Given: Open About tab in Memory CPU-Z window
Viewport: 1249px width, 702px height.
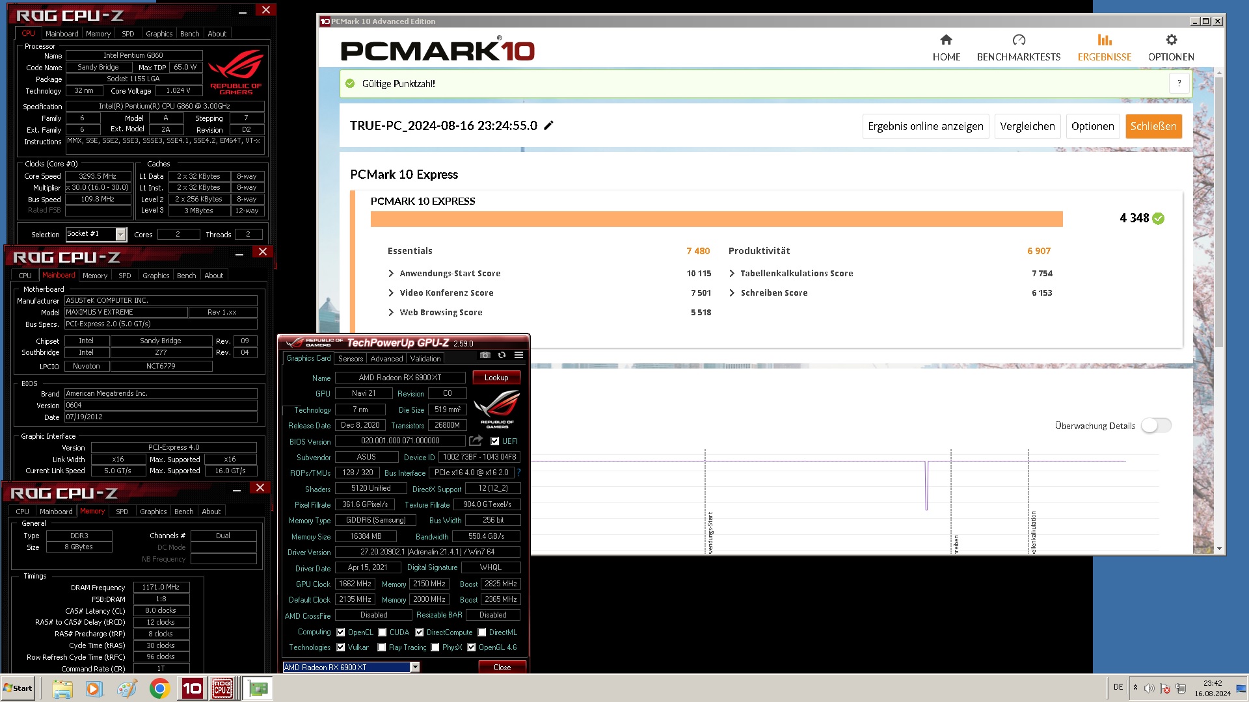Looking at the screenshot, I should pos(211,512).
